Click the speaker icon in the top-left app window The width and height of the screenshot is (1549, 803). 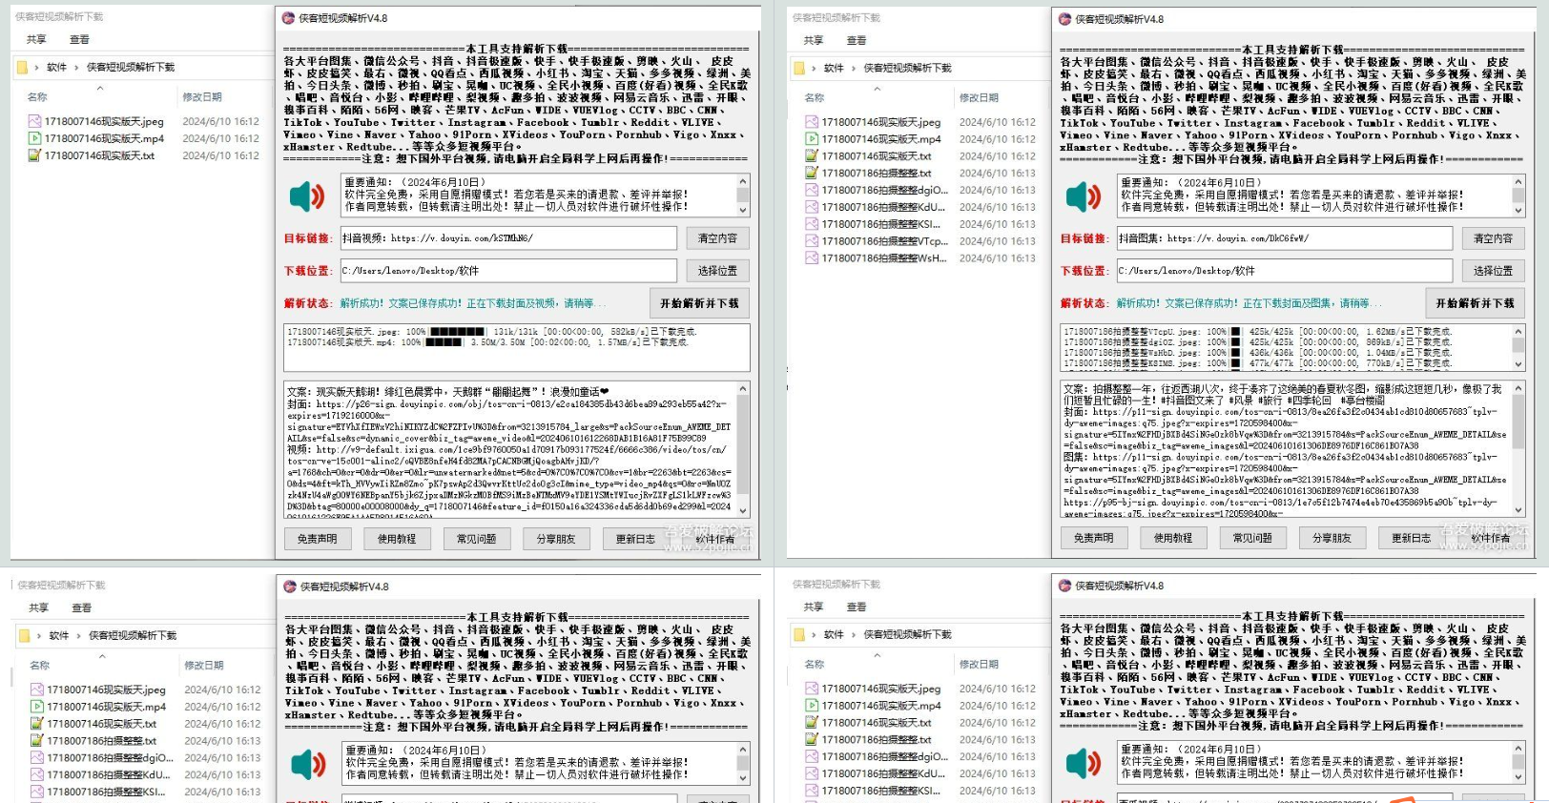pyautogui.click(x=307, y=196)
